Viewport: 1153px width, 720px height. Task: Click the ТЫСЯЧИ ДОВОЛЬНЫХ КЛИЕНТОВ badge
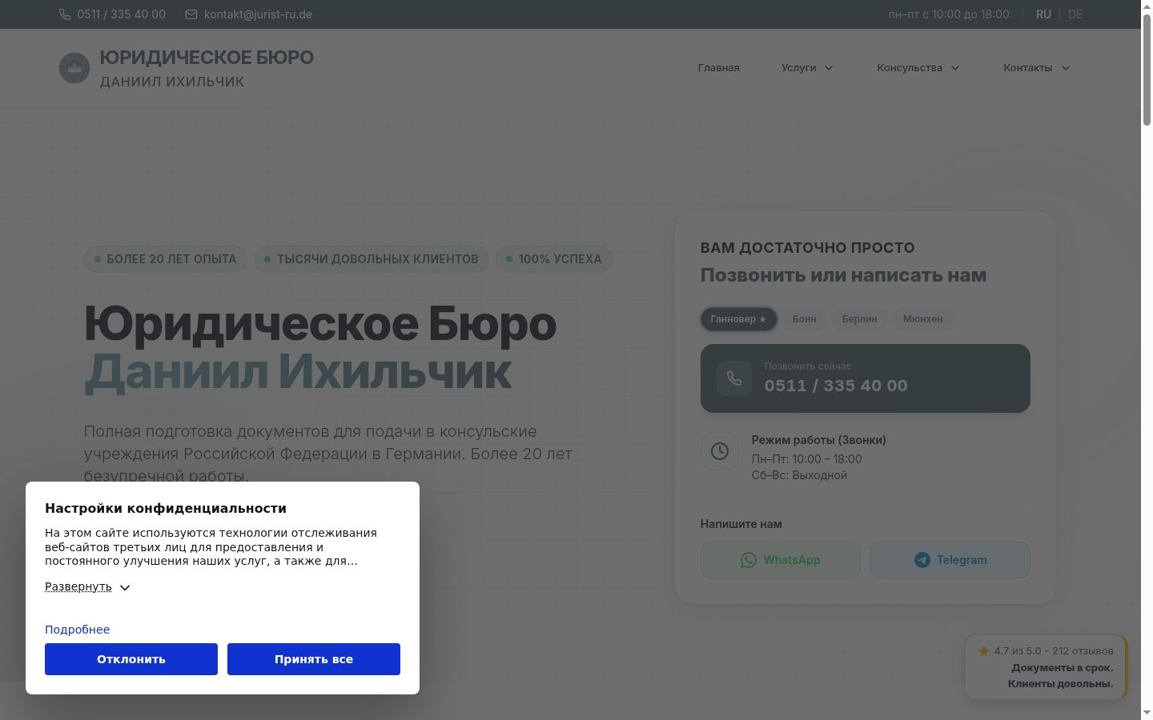pyautogui.click(x=372, y=259)
